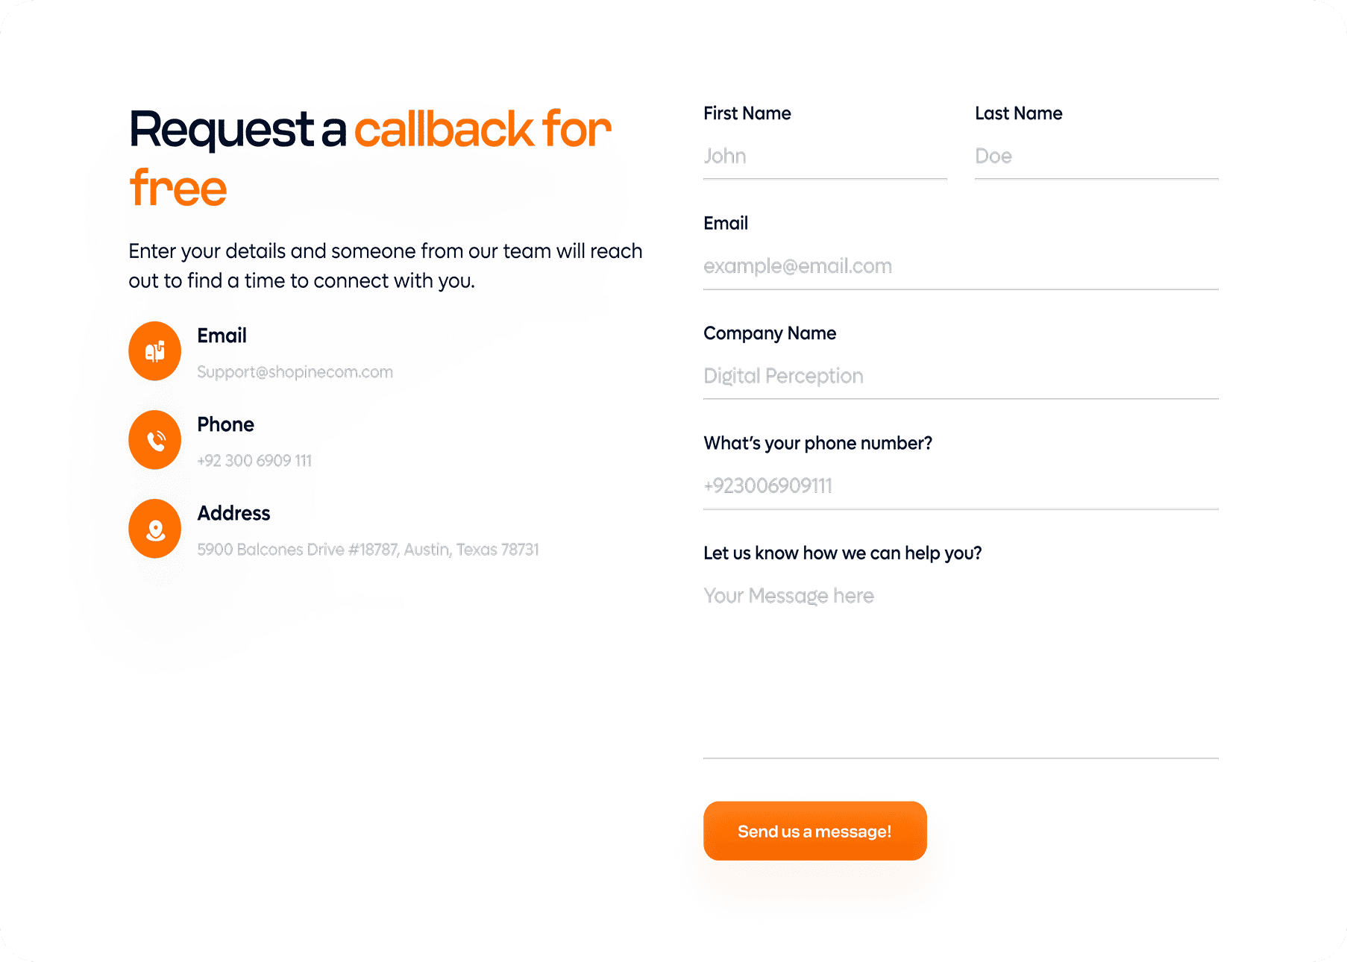Select the Company Name text field
Image resolution: width=1347 pixels, height=962 pixels.
tap(961, 376)
